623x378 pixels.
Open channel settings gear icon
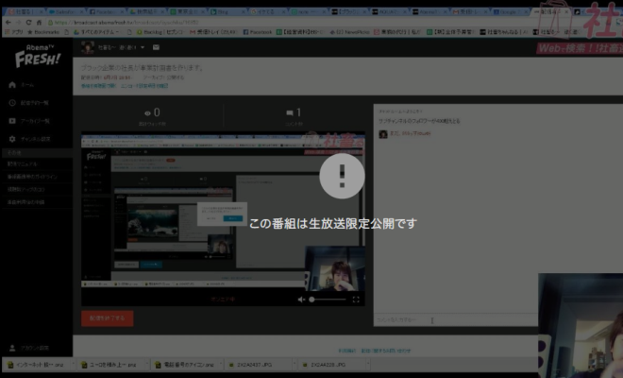pos(12,139)
